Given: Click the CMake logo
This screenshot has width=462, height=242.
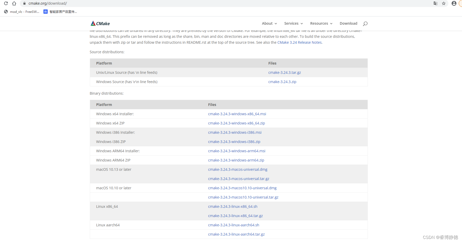Looking at the screenshot, I should (100, 23).
